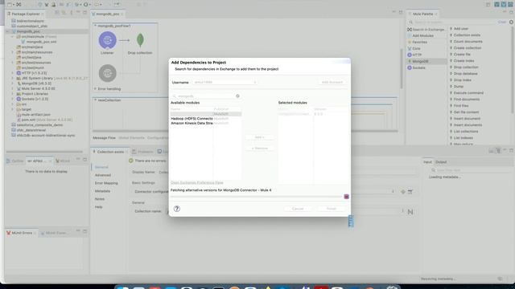Collapse the src/main/mule folder in Package Explorer

point(13,37)
